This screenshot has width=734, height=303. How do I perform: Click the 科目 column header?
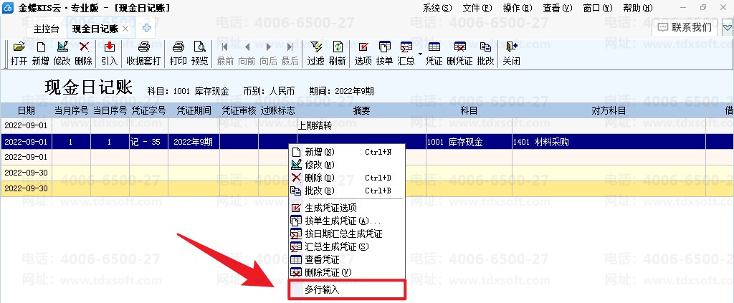(x=469, y=110)
